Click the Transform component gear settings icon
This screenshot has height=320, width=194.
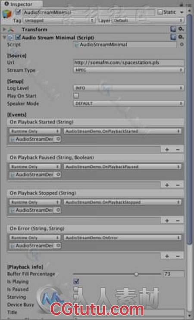pyautogui.click(x=181, y=29)
